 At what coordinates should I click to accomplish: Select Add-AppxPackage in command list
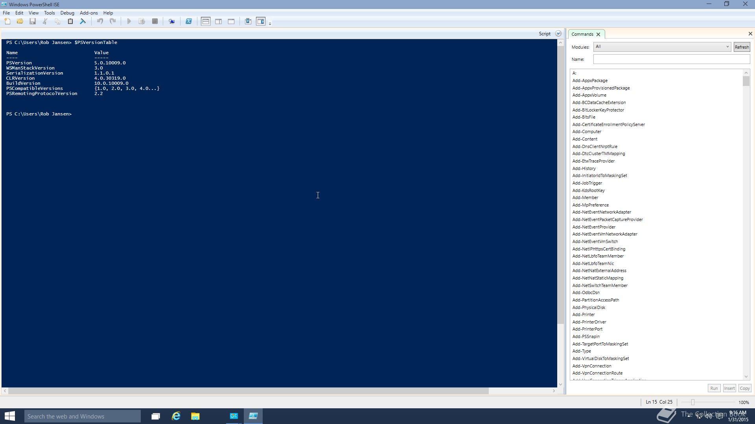pos(590,80)
